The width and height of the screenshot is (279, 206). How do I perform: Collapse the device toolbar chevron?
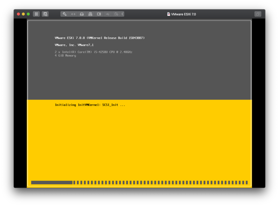(123, 14)
